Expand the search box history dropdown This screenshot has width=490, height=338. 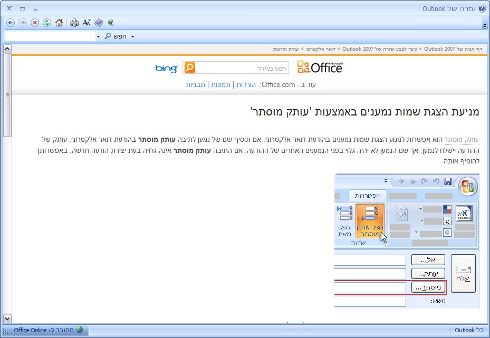coord(98,36)
